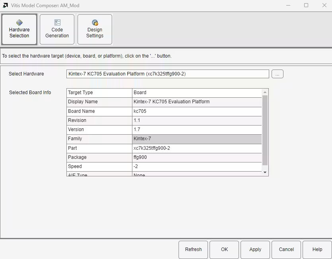The height and width of the screenshot is (259, 332).
Task: Select the 'Revision' cell
Action: (99, 120)
